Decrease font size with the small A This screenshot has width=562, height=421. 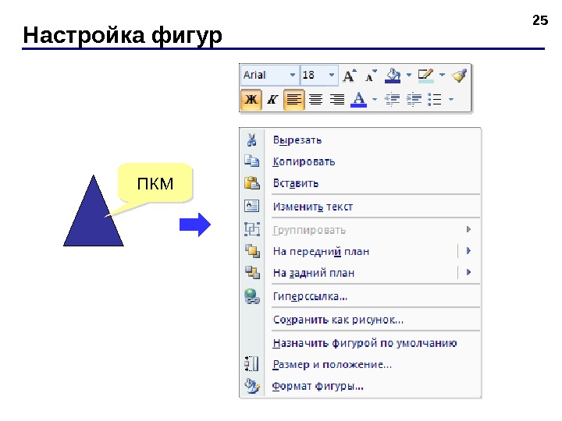[371, 76]
